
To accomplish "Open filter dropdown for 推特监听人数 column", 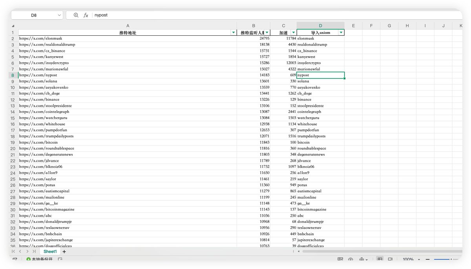I will [x=267, y=33].
